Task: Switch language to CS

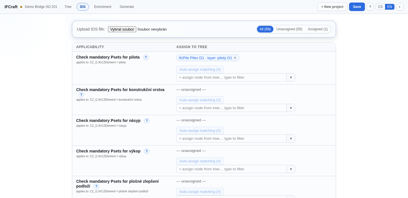Action: [380, 7]
